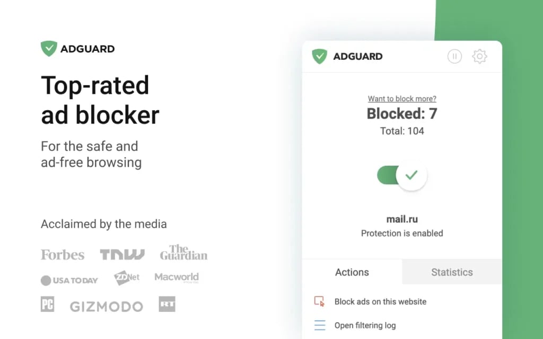
Task: Click the filtering log lines icon
Action: [320, 325]
